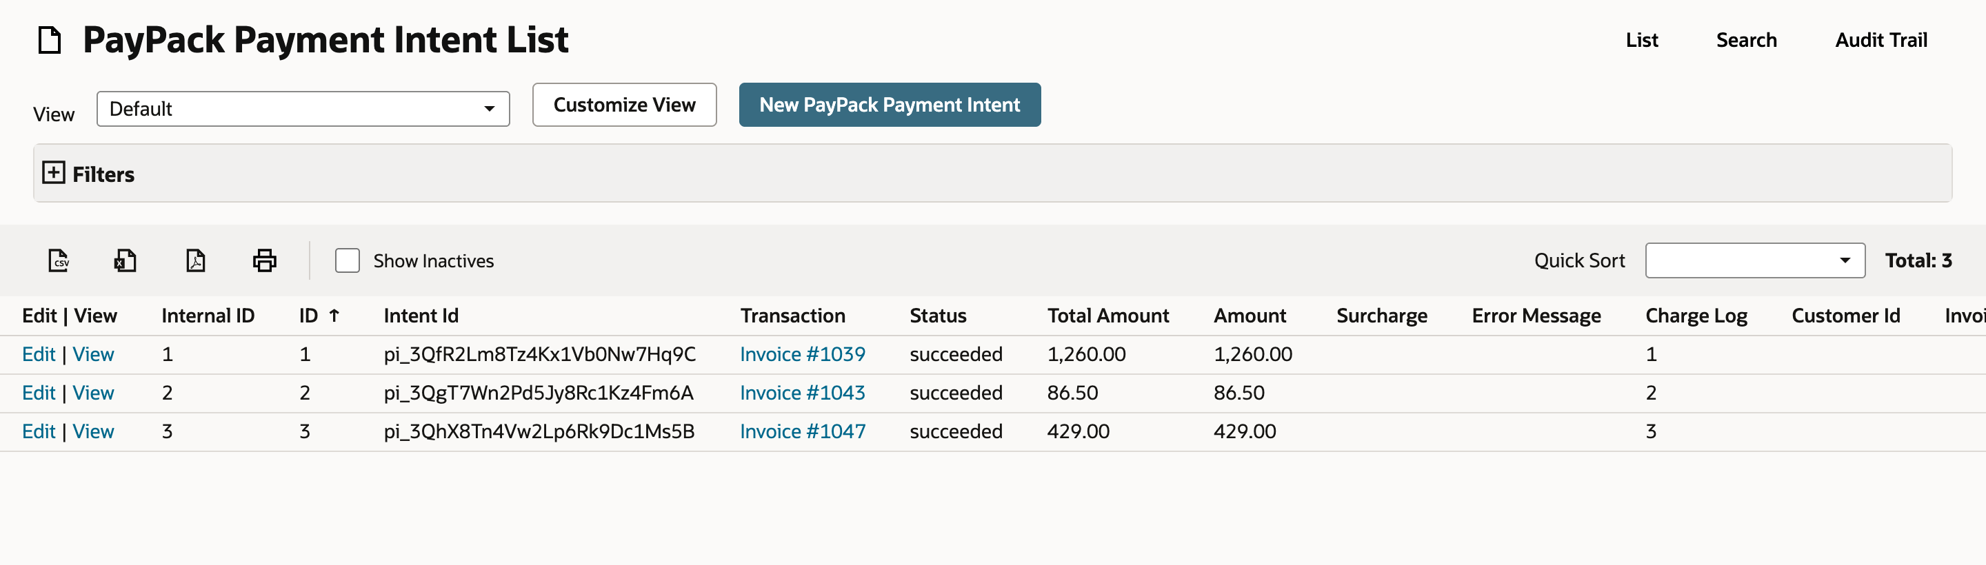Click the Edit | View column header
This screenshot has height=565, width=1986.
click(x=70, y=316)
